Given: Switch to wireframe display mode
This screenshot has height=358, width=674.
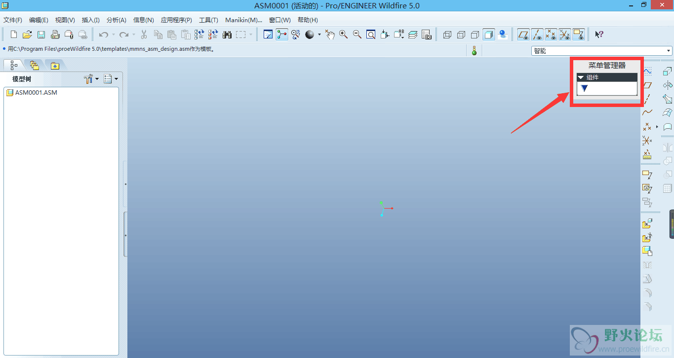Looking at the screenshot, I should pyautogui.click(x=447, y=35).
